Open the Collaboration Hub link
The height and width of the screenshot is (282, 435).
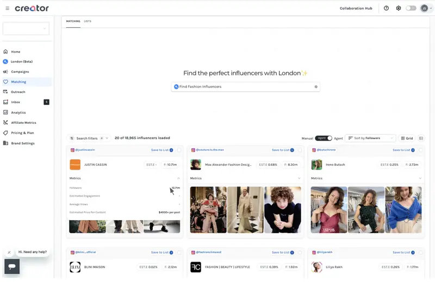coord(356,8)
